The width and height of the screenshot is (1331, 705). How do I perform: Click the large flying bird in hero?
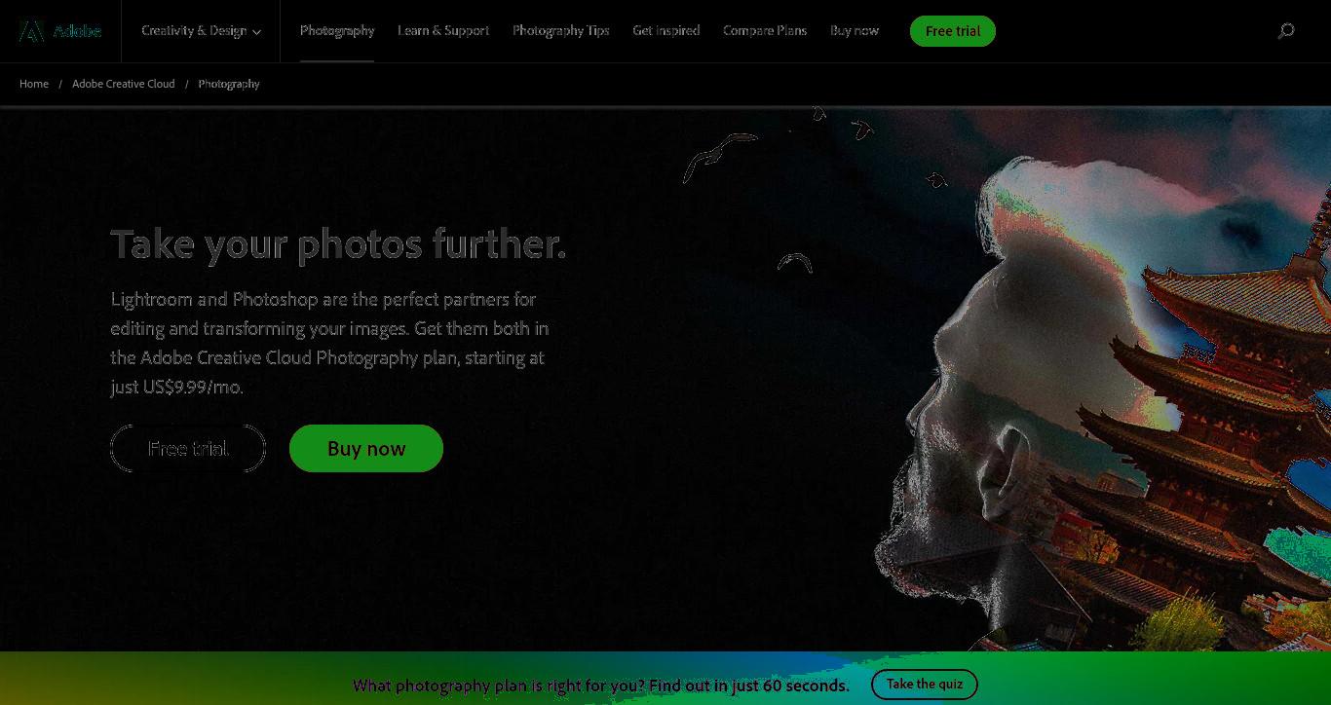(x=719, y=156)
